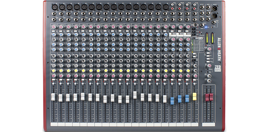
Task: Click the master faders' white label strip
Action: click(209, 124)
